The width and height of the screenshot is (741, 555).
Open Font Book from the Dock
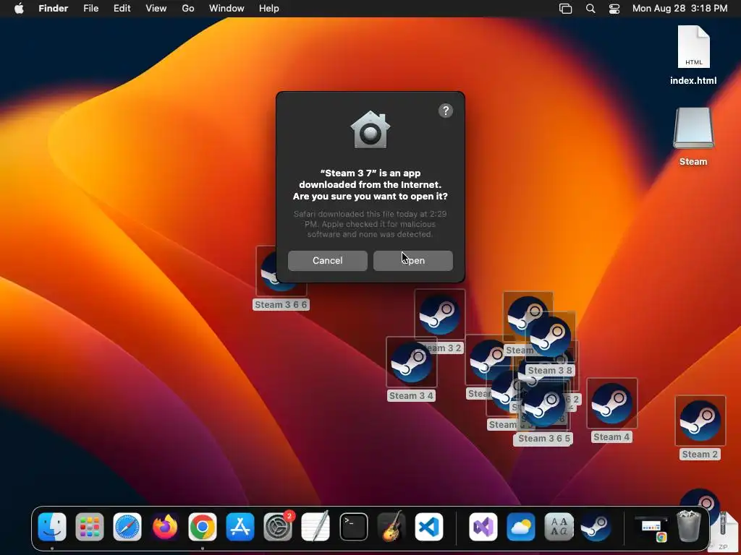pyautogui.click(x=559, y=526)
